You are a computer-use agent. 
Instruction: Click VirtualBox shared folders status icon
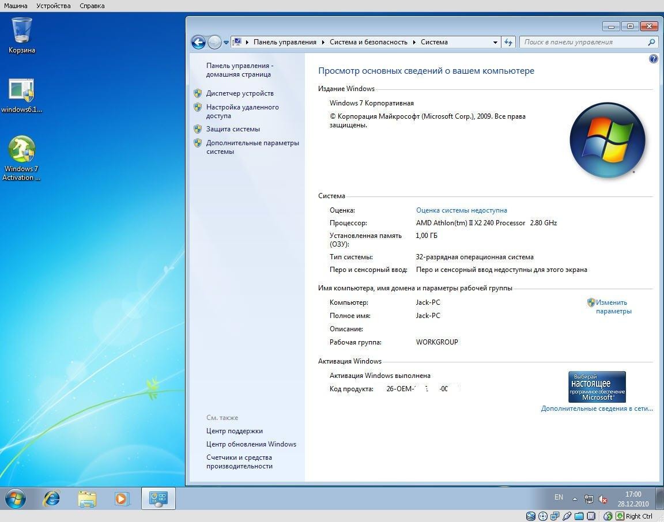pos(579,516)
